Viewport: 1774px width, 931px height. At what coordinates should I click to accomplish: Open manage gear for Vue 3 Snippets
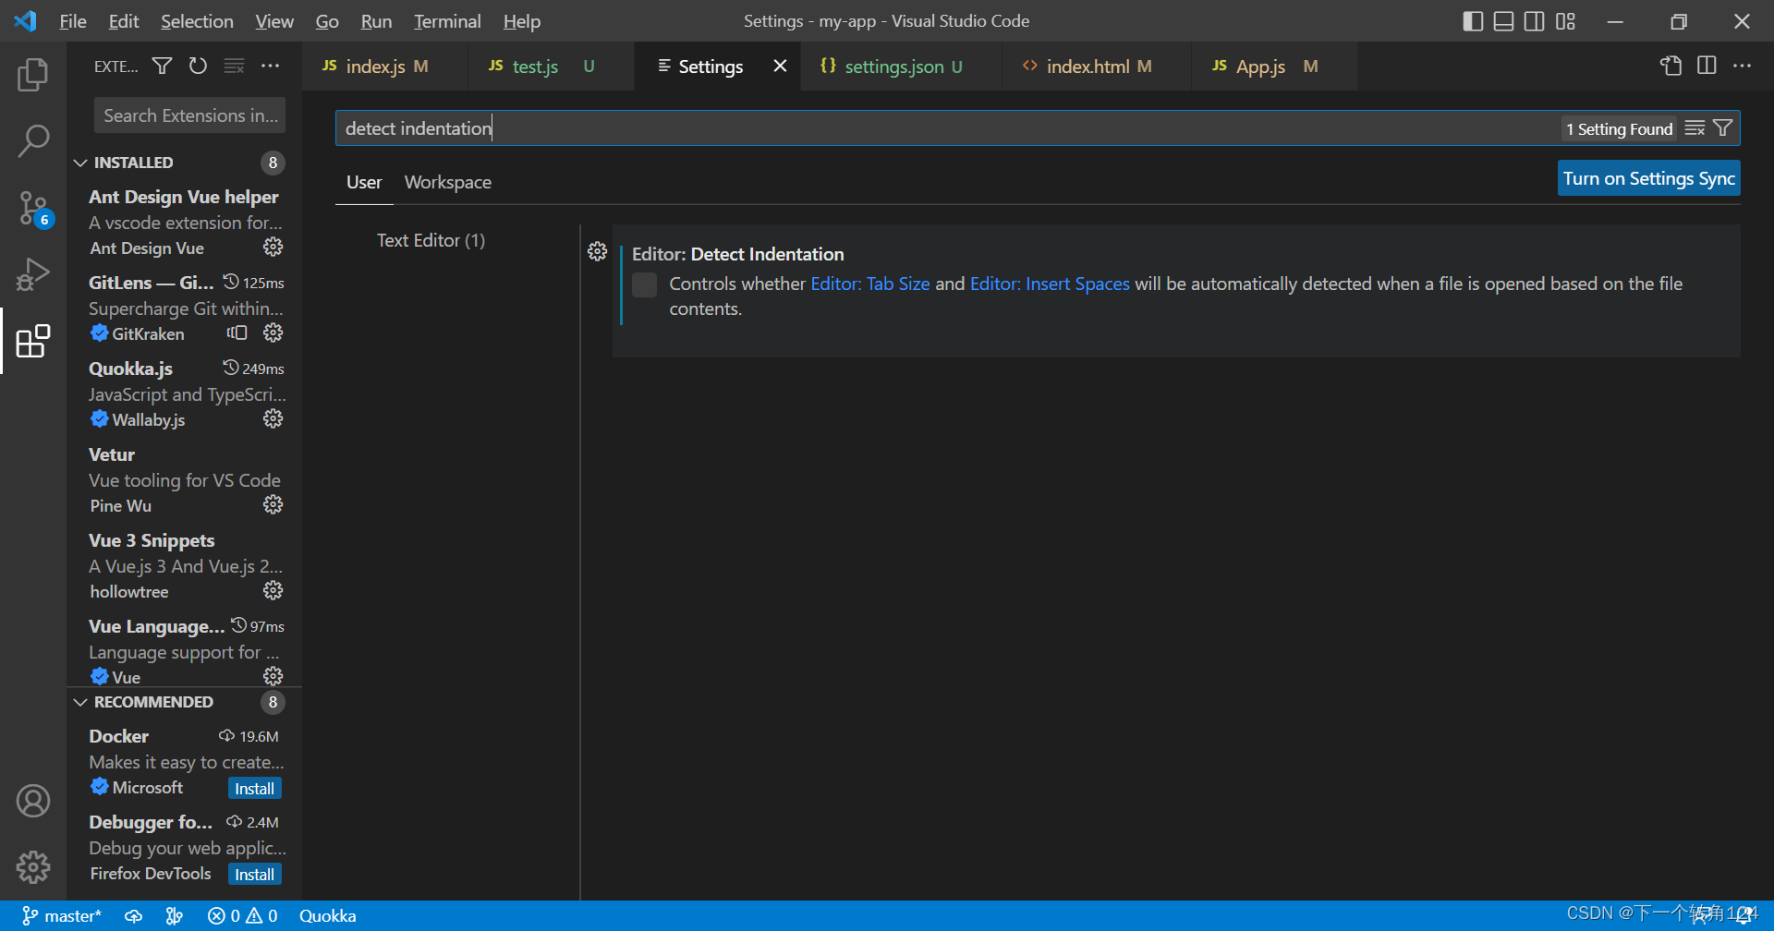pyautogui.click(x=273, y=590)
